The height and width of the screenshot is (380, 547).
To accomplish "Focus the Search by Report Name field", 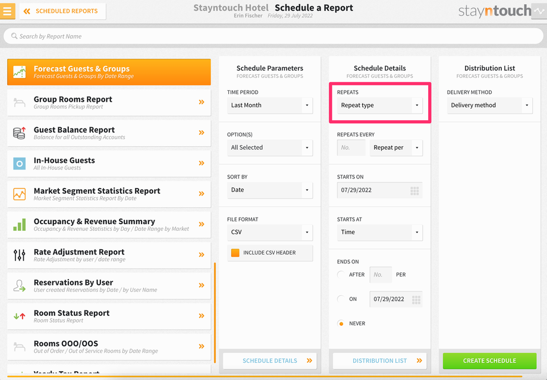I will [273, 36].
